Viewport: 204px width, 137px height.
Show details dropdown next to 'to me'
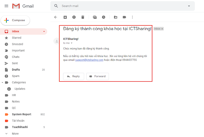click(x=71, y=43)
